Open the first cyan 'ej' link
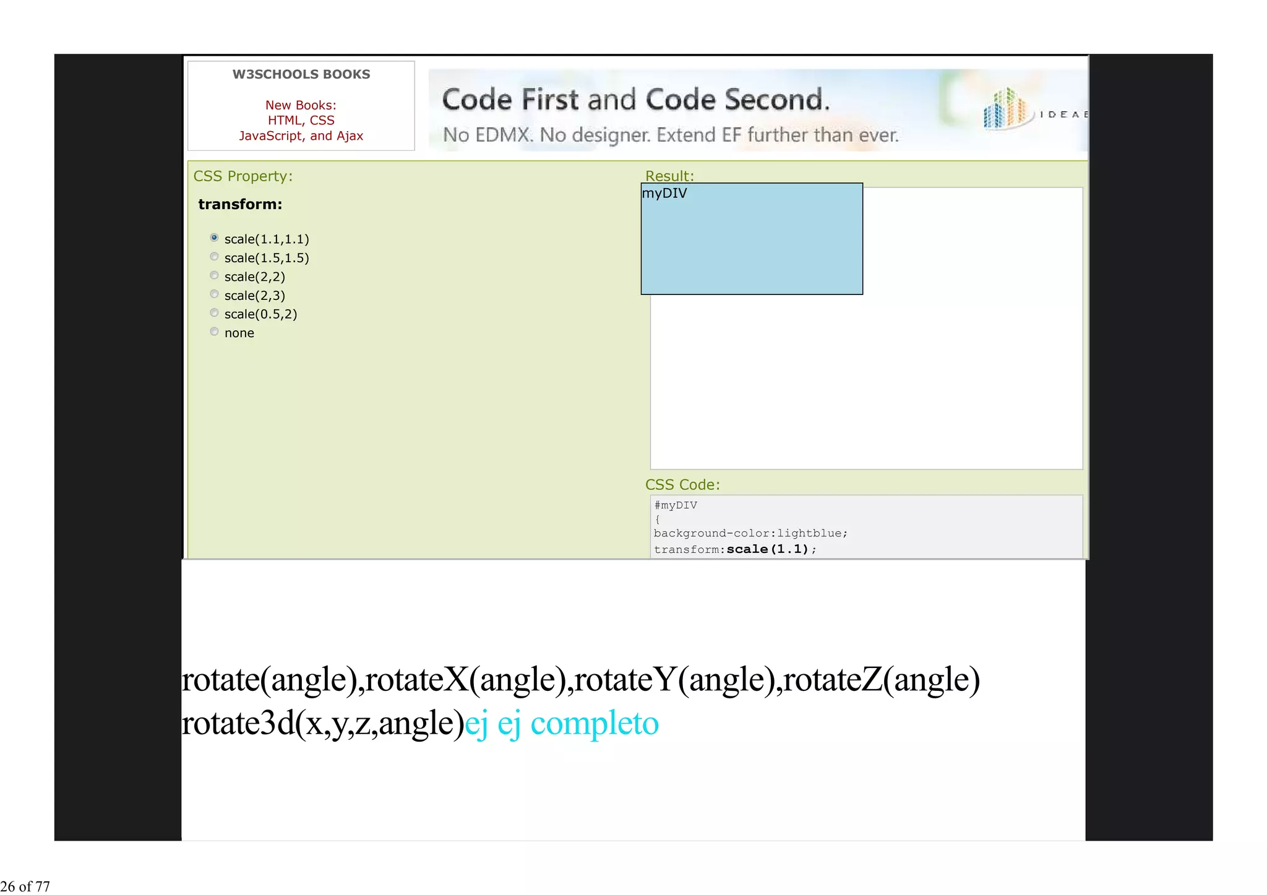This screenshot has width=1267, height=895. pyautogui.click(x=476, y=724)
